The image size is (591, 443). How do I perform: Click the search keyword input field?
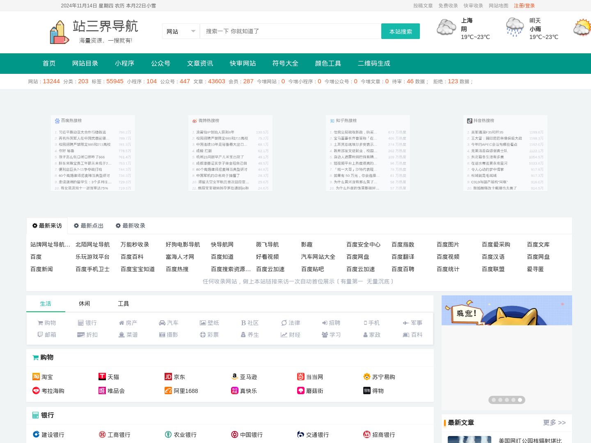pyautogui.click(x=291, y=31)
